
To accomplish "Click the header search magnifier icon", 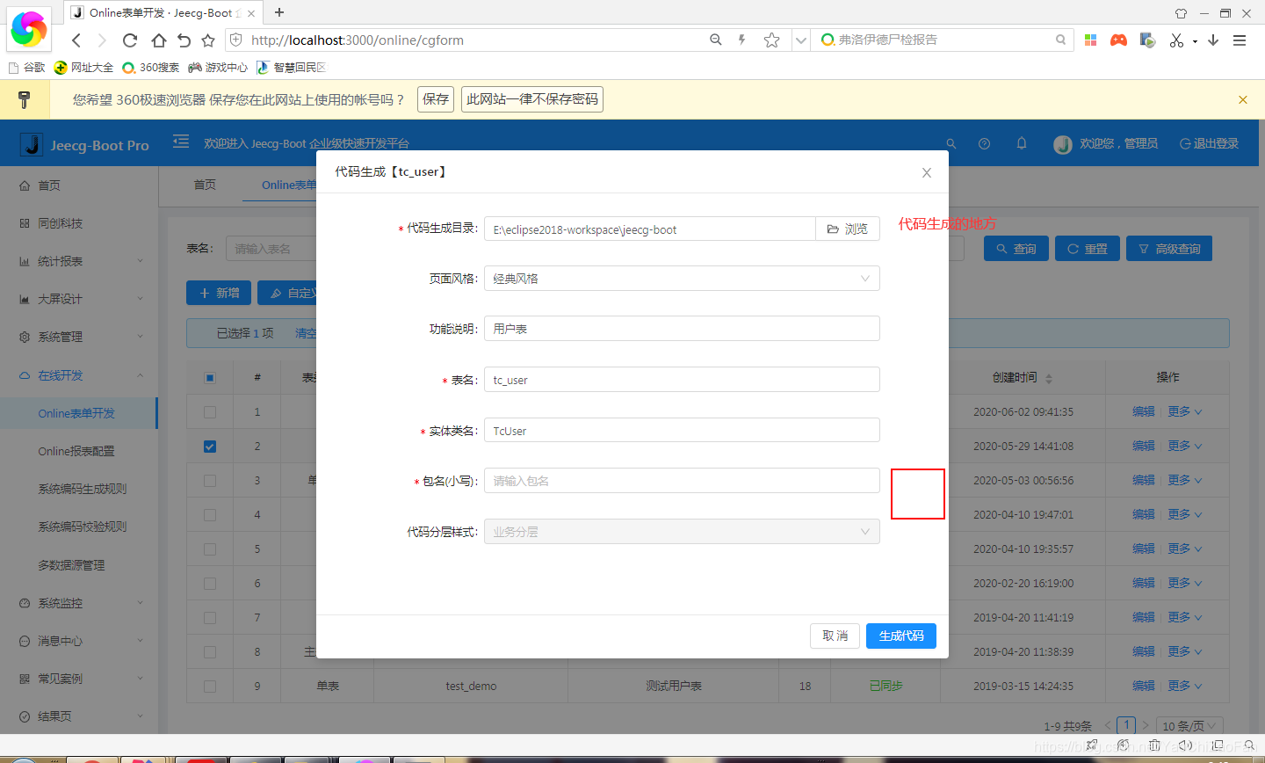I will [951, 143].
